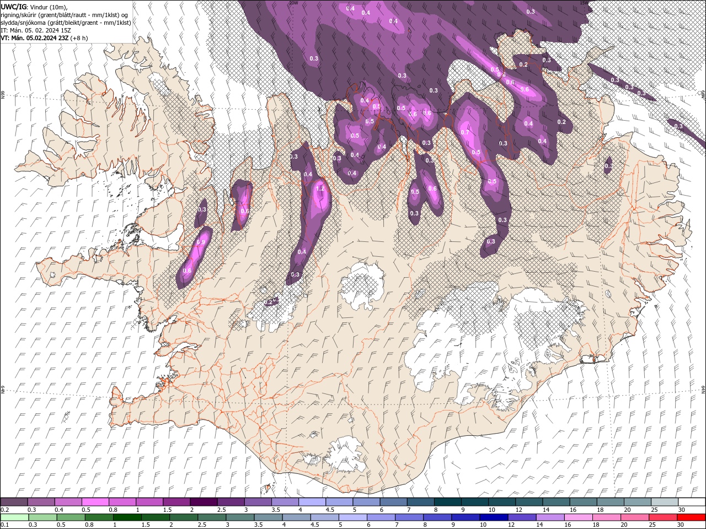Click the 0.7 precipitation value on the map
This screenshot has height=529, width=706.
[x=465, y=132]
